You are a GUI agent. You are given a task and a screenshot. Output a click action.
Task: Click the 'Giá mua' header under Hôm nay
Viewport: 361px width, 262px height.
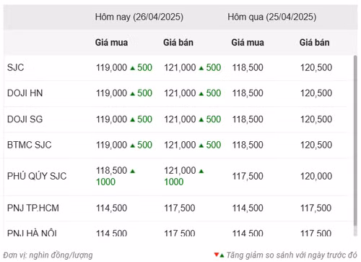click(x=111, y=43)
